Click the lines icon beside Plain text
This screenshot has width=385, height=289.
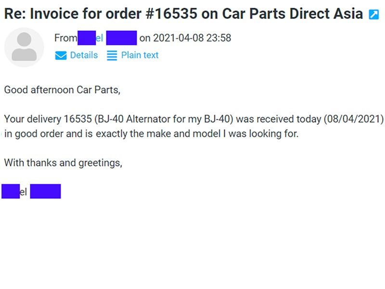112,55
